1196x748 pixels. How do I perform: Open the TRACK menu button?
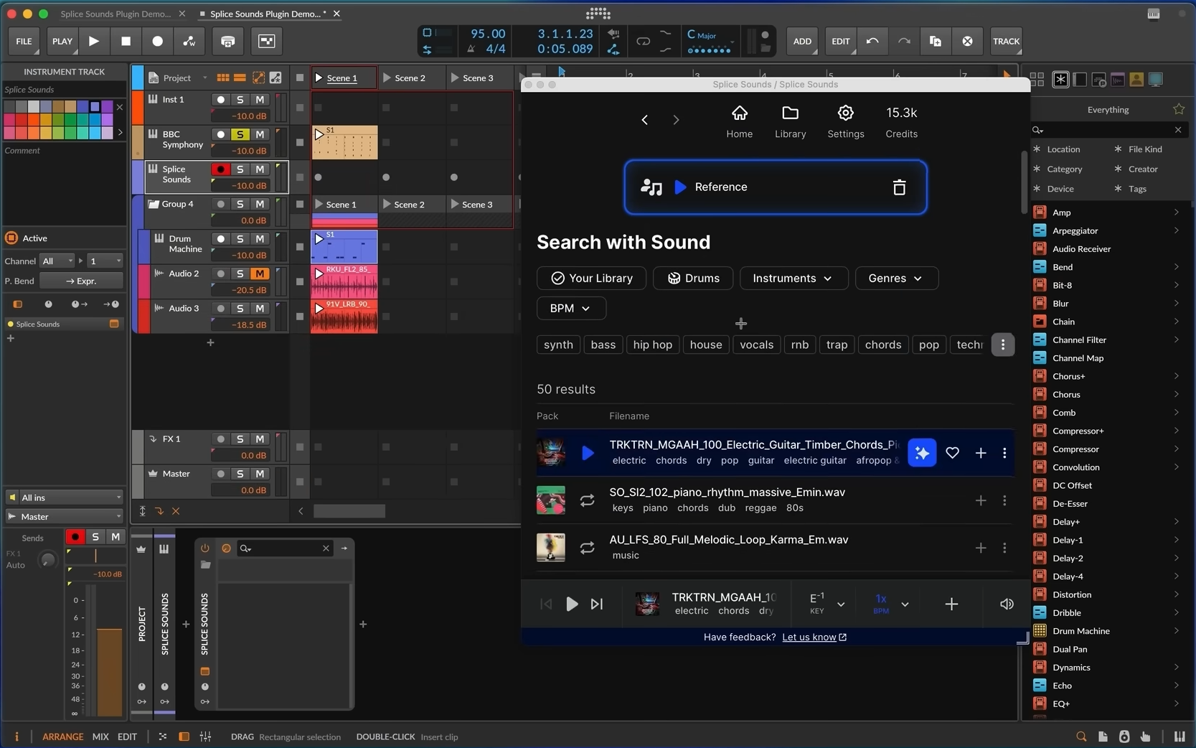pos(1006,41)
